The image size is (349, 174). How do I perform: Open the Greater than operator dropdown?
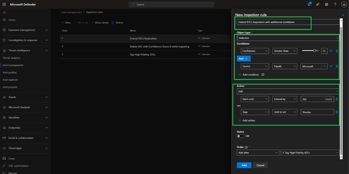click(x=285, y=51)
